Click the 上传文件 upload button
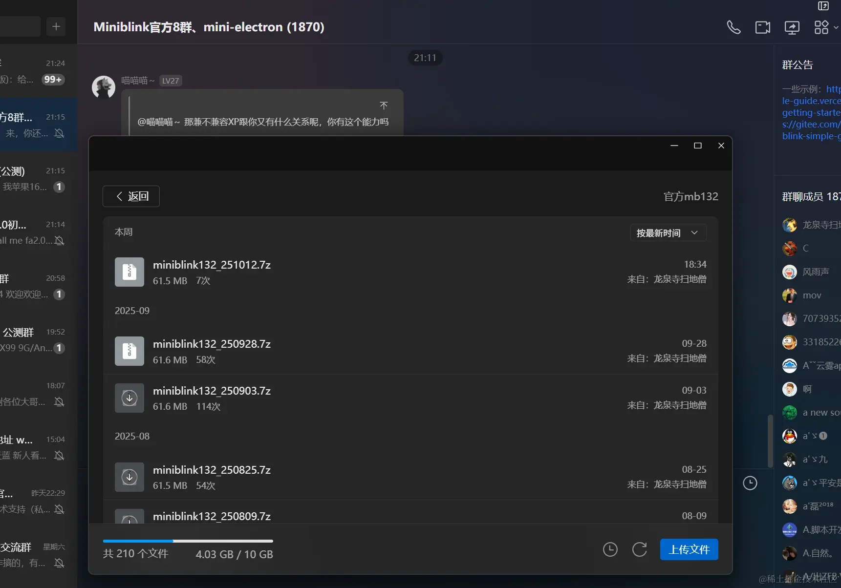This screenshot has height=588, width=841. point(689,549)
